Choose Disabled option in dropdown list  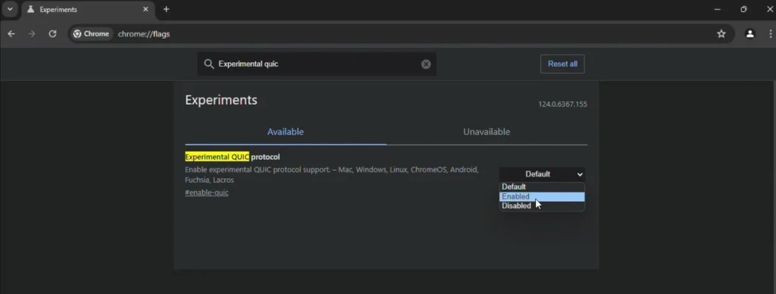[542, 206]
